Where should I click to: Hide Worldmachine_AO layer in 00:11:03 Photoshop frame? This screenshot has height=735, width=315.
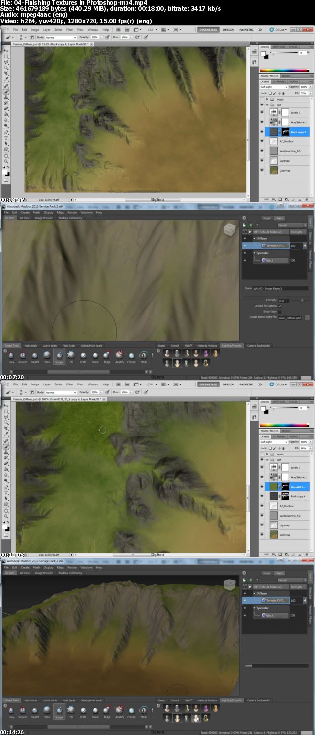click(262, 515)
